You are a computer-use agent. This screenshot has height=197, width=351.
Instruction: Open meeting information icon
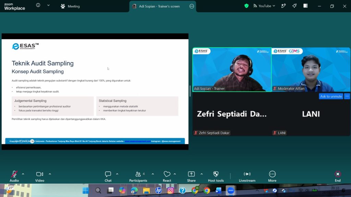38,5
